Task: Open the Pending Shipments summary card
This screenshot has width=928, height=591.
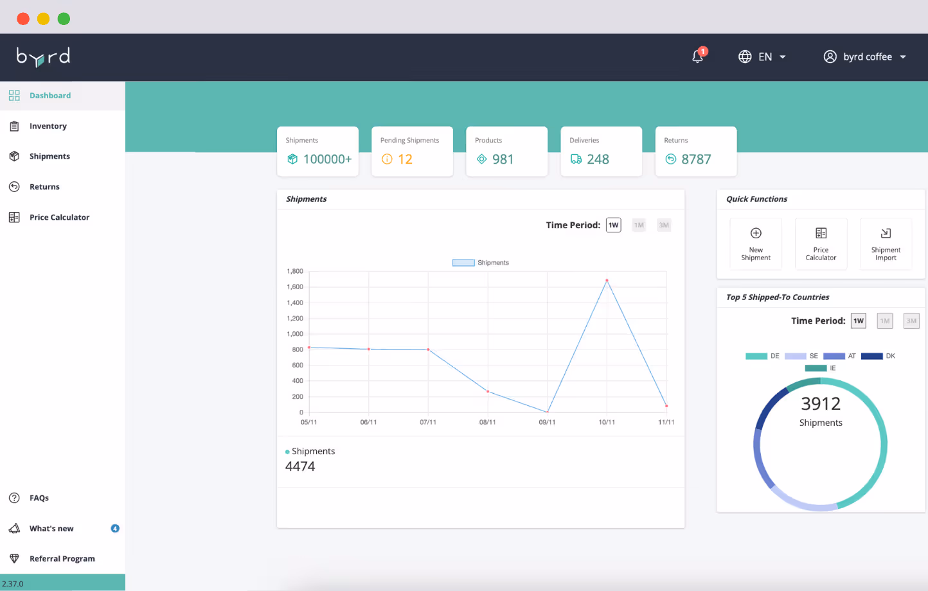Action: (x=412, y=151)
